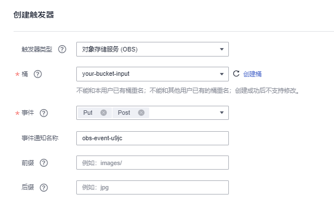Select the Put tag label

click(x=88, y=113)
